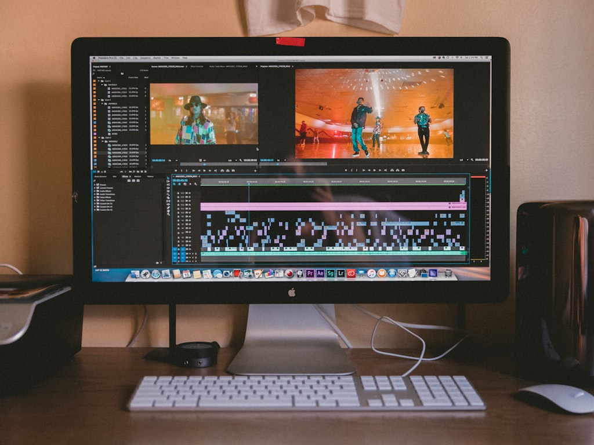Sort clips by the Name column
Image resolution: width=594 pixels, height=445 pixels.
tap(99, 77)
